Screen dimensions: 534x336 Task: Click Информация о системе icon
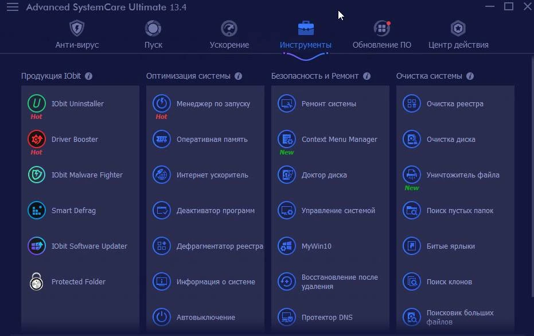coord(161,281)
